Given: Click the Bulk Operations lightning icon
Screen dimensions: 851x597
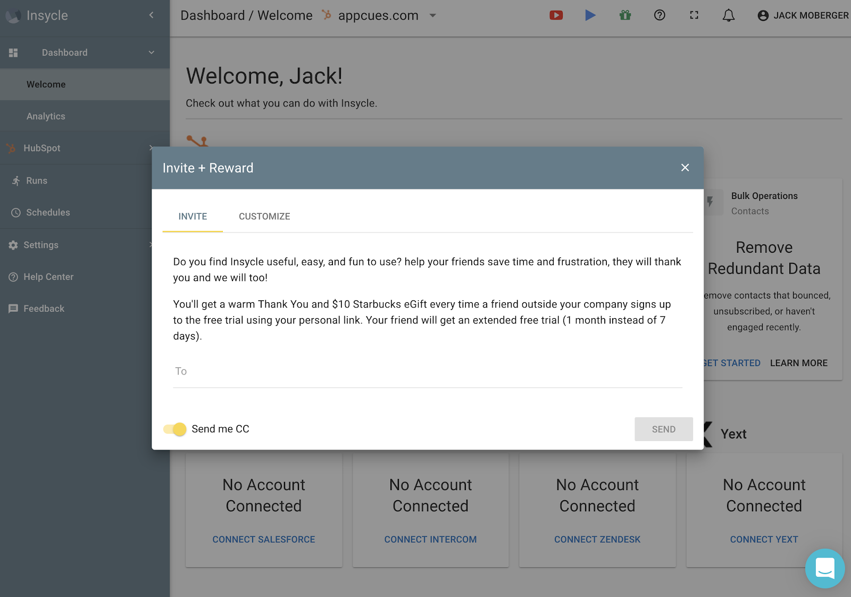Looking at the screenshot, I should pos(710,202).
